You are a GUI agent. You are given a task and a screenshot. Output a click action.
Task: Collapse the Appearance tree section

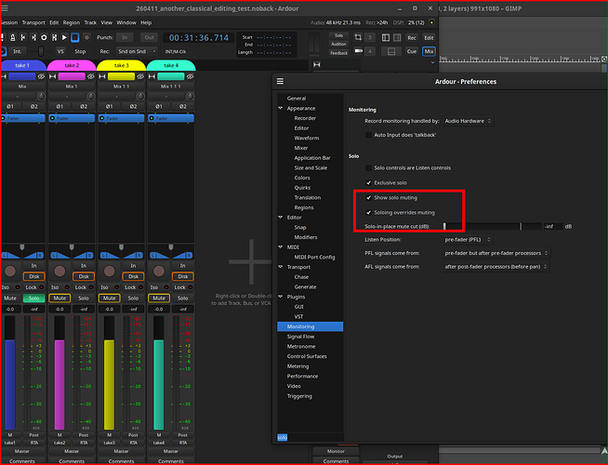point(281,108)
